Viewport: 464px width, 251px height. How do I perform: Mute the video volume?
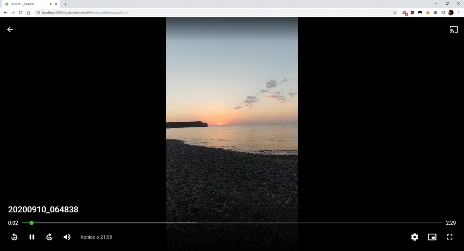pos(67,237)
